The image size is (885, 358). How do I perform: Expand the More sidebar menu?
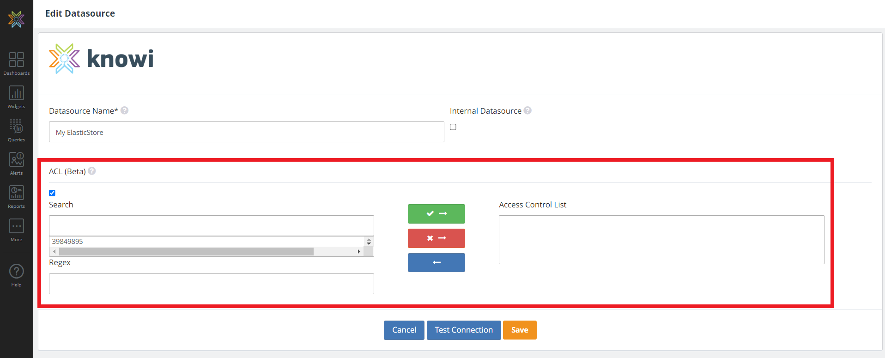[16, 230]
